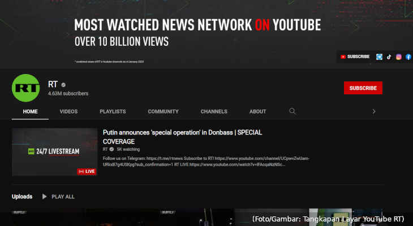413x226 pixels.
Task: Click the RT channel name under the video title
Action: tap(105, 149)
